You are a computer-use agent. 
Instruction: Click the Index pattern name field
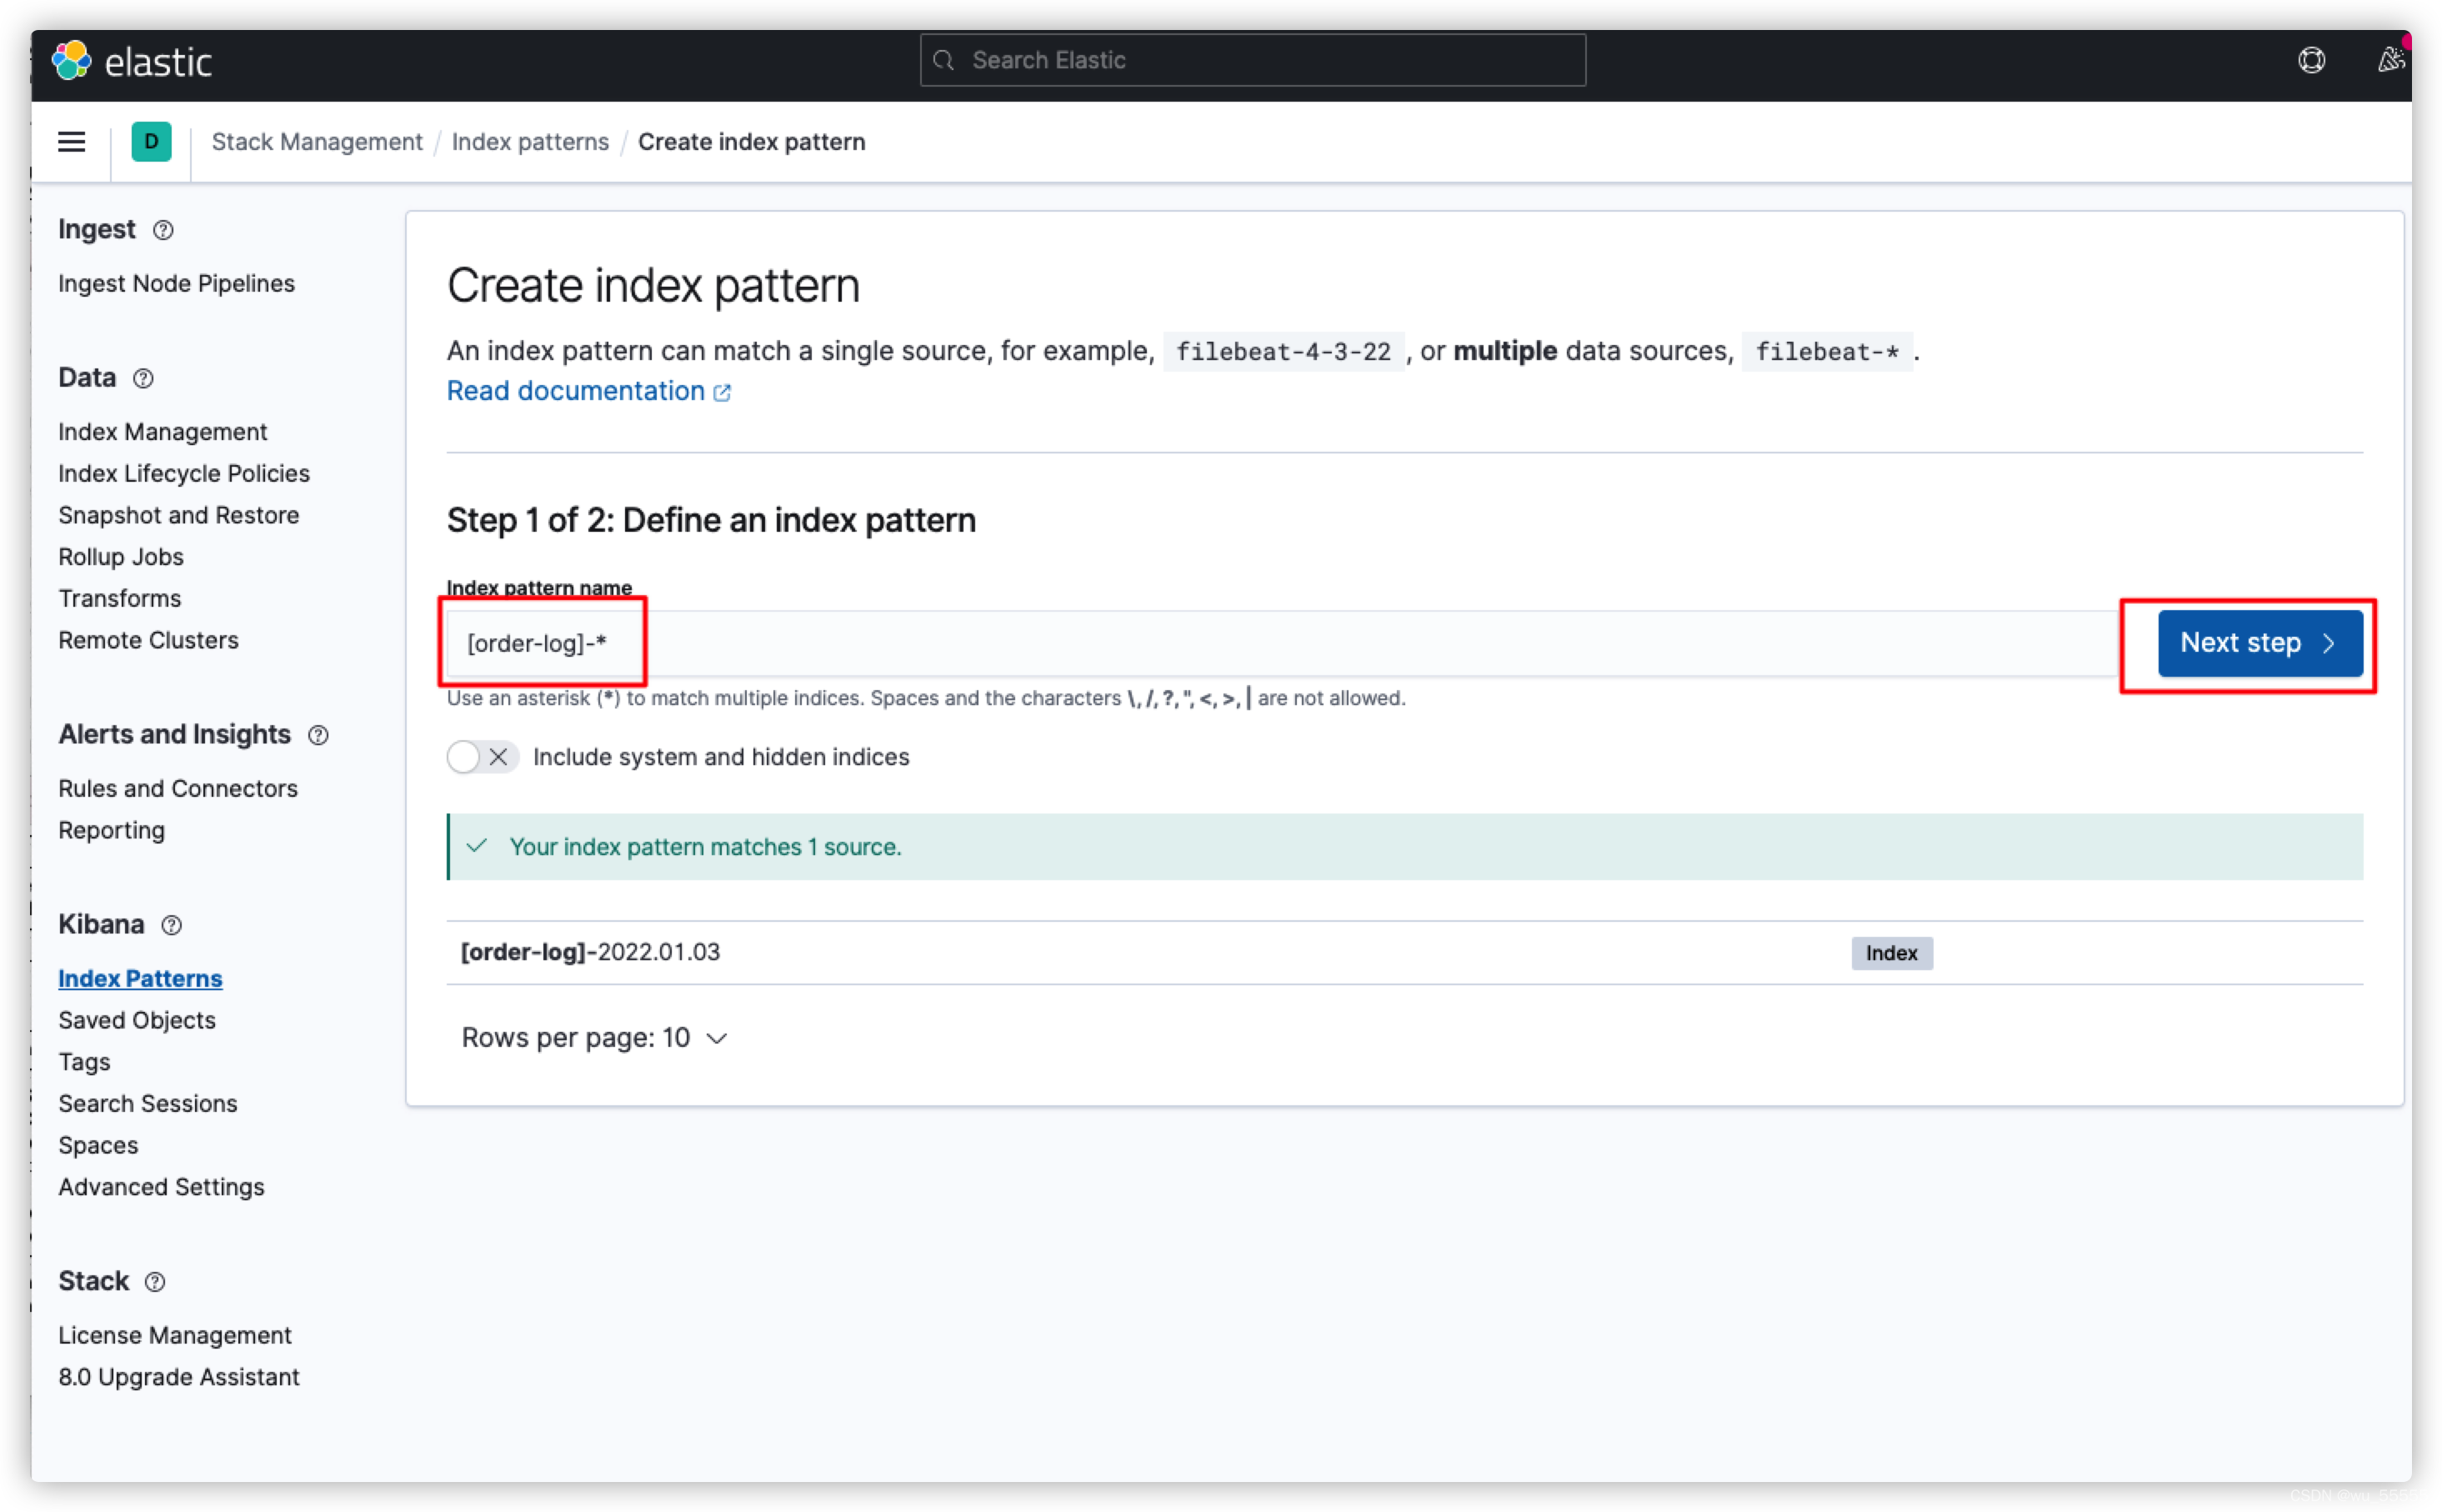pyautogui.click(x=1279, y=643)
